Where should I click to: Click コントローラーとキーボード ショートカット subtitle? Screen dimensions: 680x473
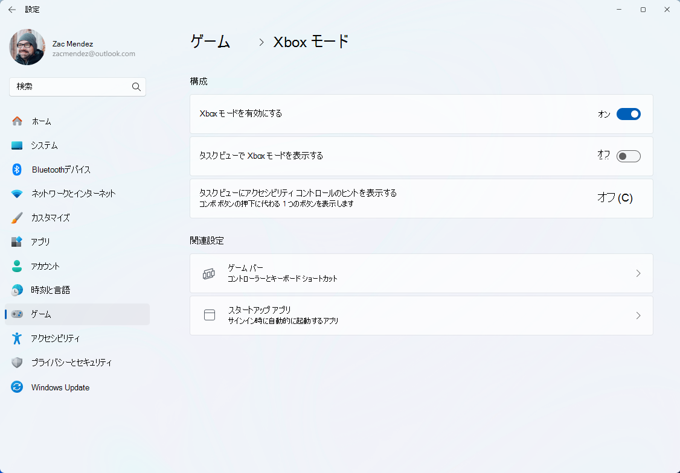283,279
